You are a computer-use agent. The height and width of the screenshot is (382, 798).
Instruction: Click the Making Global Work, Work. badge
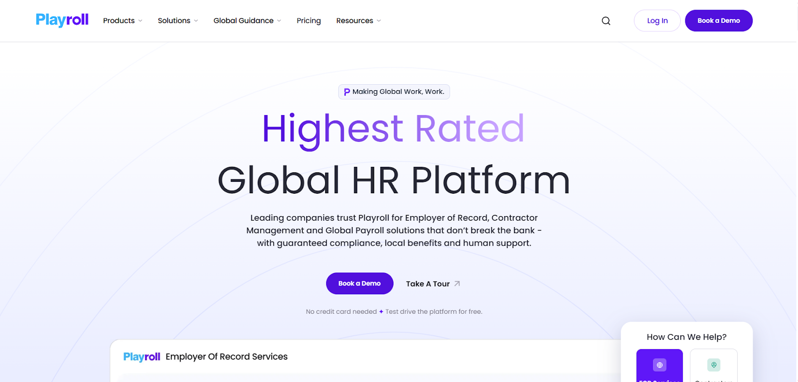pos(394,92)
